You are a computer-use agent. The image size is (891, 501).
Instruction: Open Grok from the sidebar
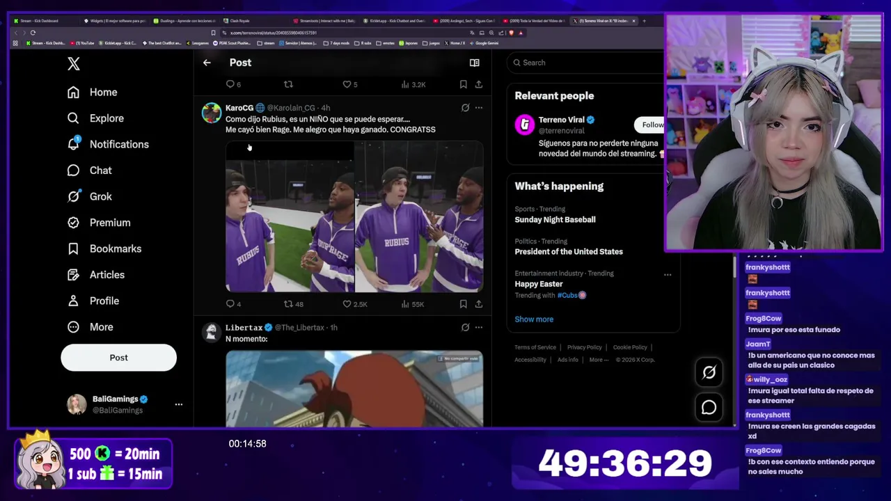point(90,196)
